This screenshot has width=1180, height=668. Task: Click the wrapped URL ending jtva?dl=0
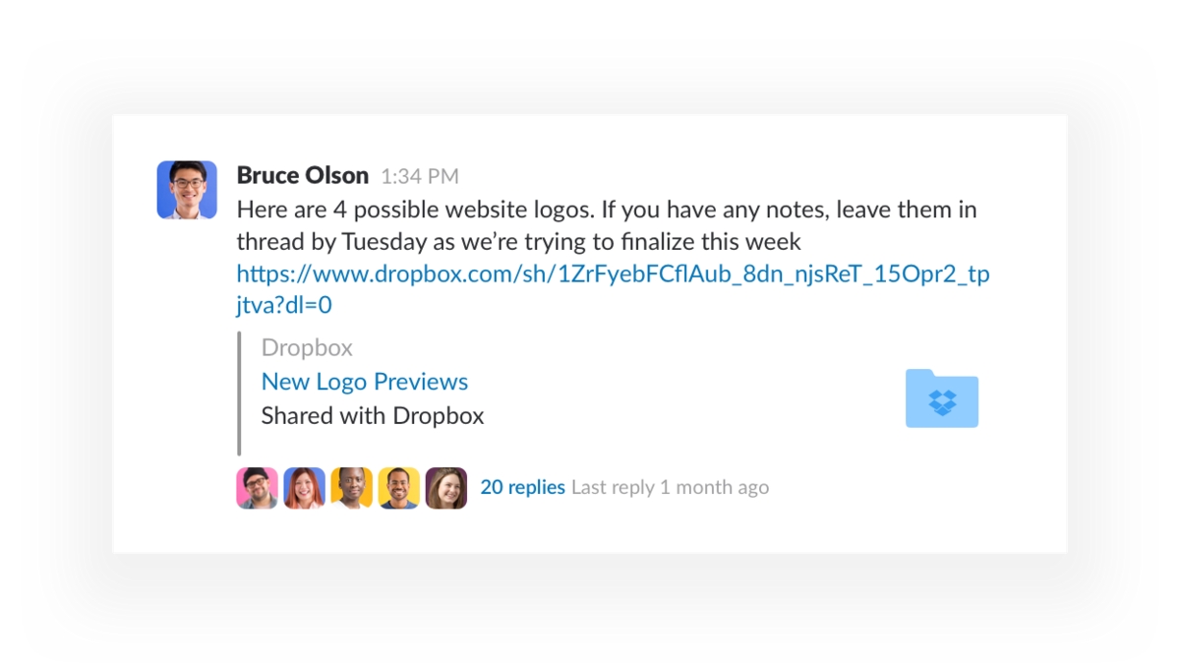coord(284,305)
